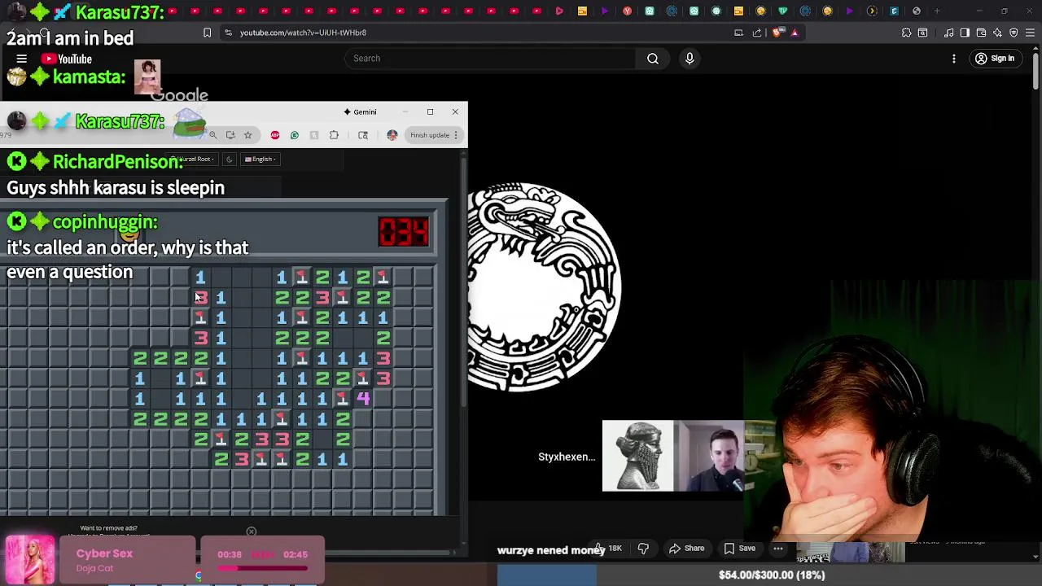The height and width of the screenshot is (586, 1042).
Task: Toggle the browser sidebar panel icon
Action: pyautogui.click(x=965, y=33)
